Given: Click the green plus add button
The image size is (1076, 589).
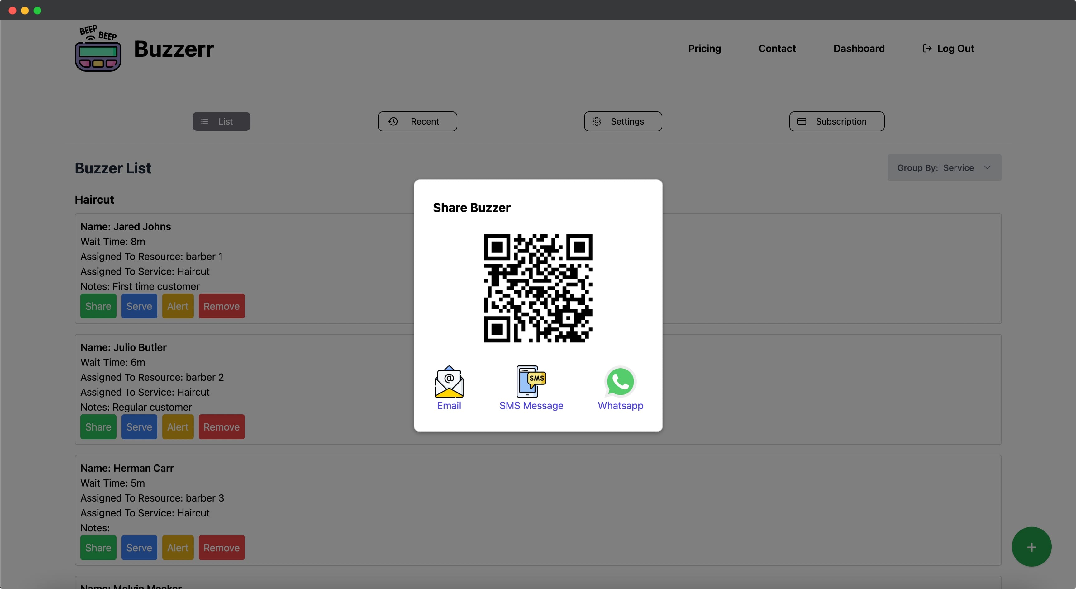Looking at the screenshot, I should 1031,546.
